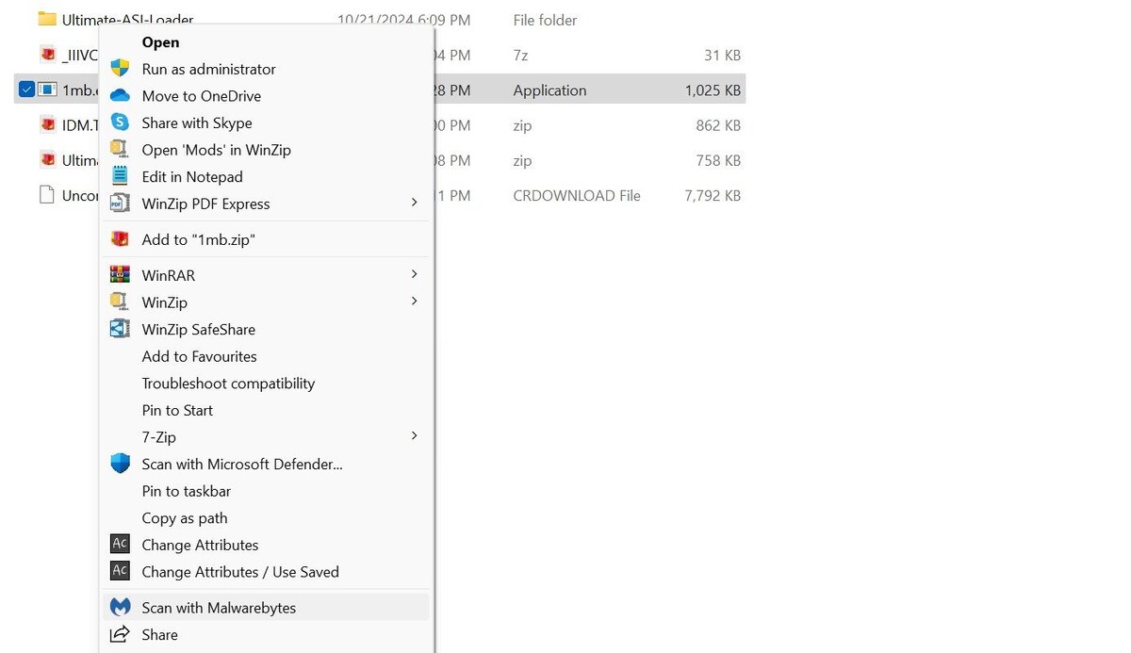The image size is (1131, 653).
Task: Select the Share menu entry
Action: [266, 635]
